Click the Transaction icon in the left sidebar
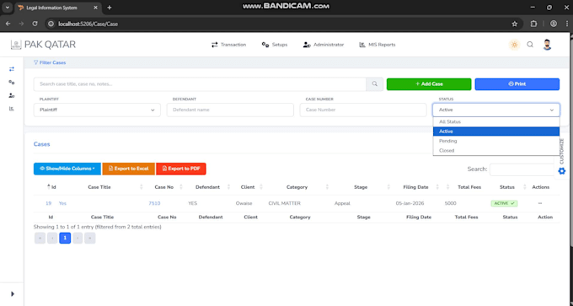Image resolution: width=573 pixels, height=306 pixels. tap(12, 69)
